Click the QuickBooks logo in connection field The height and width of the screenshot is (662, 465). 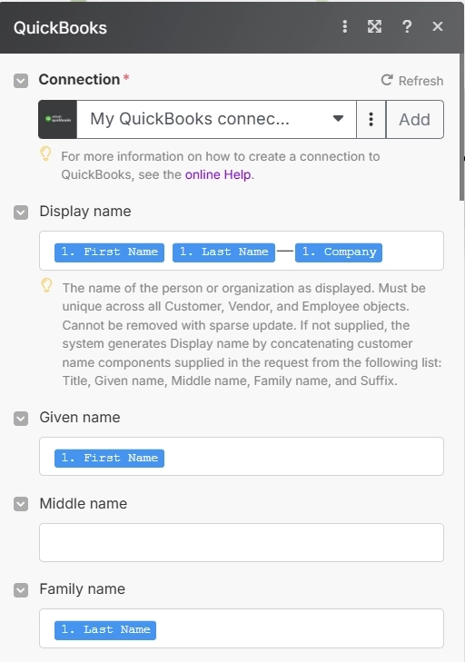[57, 119]
